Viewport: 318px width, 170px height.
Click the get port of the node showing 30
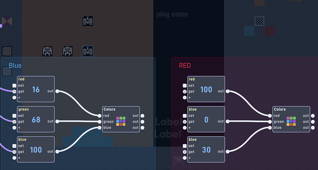click(x=184, y=152)
